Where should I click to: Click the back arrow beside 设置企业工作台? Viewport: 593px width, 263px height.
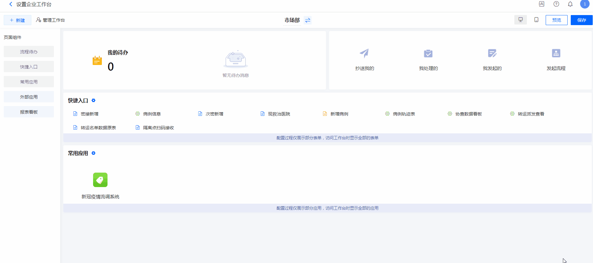pyautogui.click(x=11, y=4)
